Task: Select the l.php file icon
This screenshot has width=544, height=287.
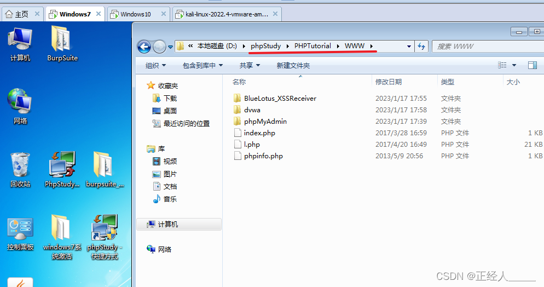Action: 238,145
